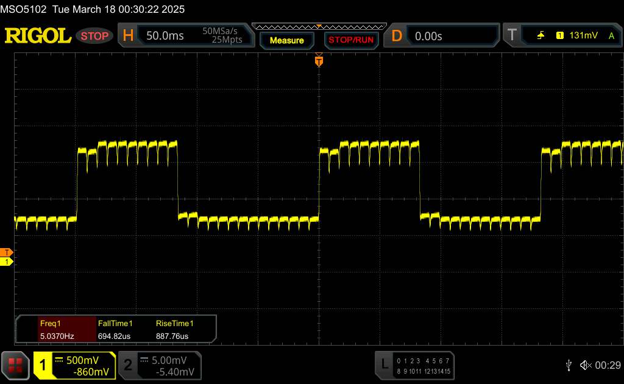The height and width of the screenshot is (384, 624).
Task: Open the delay D settings
Action: pos(397,36)
